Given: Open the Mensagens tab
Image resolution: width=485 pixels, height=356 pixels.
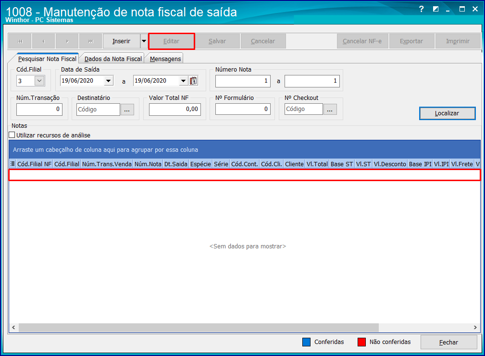Looking at the screenshot, I should pyautogui.click(x=164, y=59).
